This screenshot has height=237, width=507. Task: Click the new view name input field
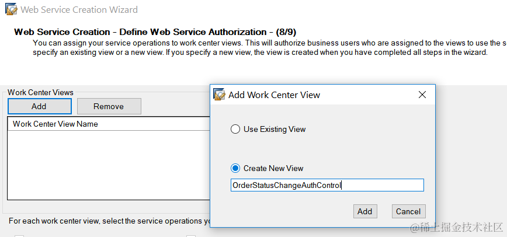[327, 185]
